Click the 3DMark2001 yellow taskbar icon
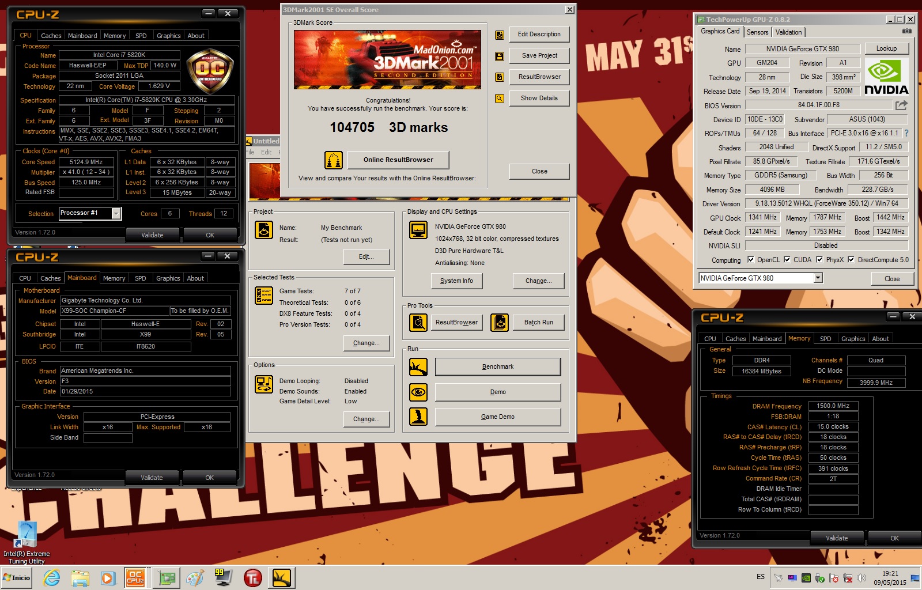This screenshot has width=922, height=590. pyautogui.click(x=282, y=578)
